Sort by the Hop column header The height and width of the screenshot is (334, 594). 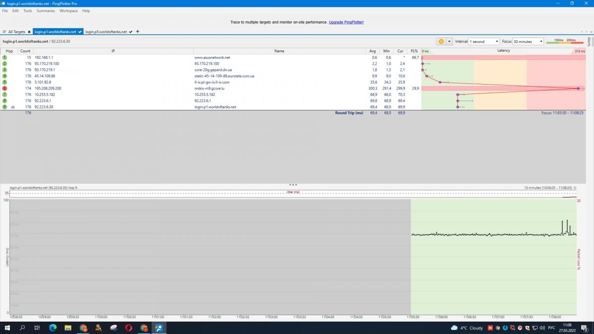pos(9,51)
